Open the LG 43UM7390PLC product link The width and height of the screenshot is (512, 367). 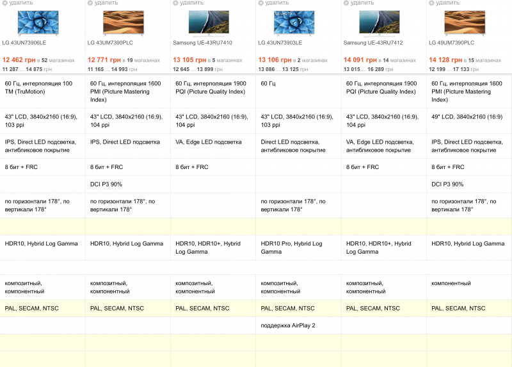110,43
